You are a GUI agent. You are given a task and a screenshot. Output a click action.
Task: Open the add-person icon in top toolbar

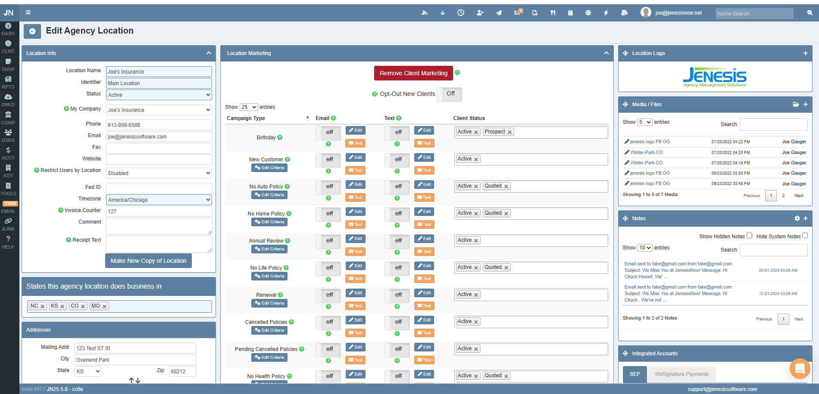pos(479,13)
